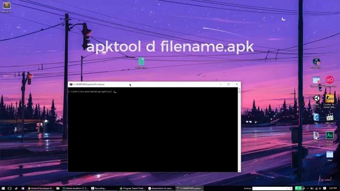Maximize the command prompt window
Image resolution: width=340 pixels, height=191 pixels.
point(228,84)
